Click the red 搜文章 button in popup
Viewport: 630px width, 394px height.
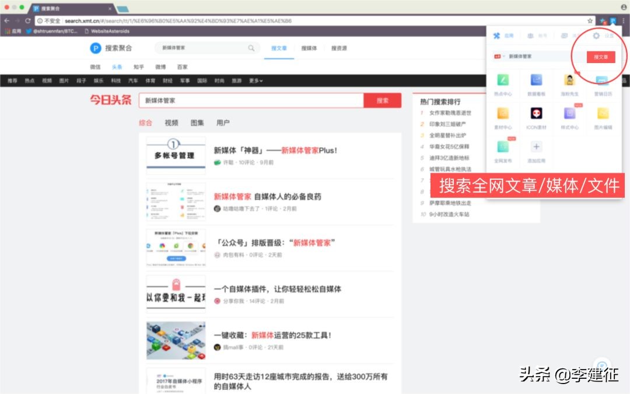pos(601,57)
